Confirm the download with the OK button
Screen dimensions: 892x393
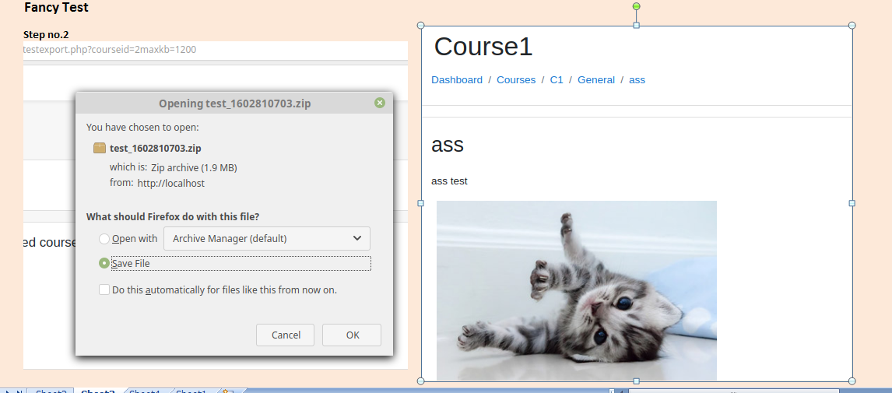(x=352, y=335)
